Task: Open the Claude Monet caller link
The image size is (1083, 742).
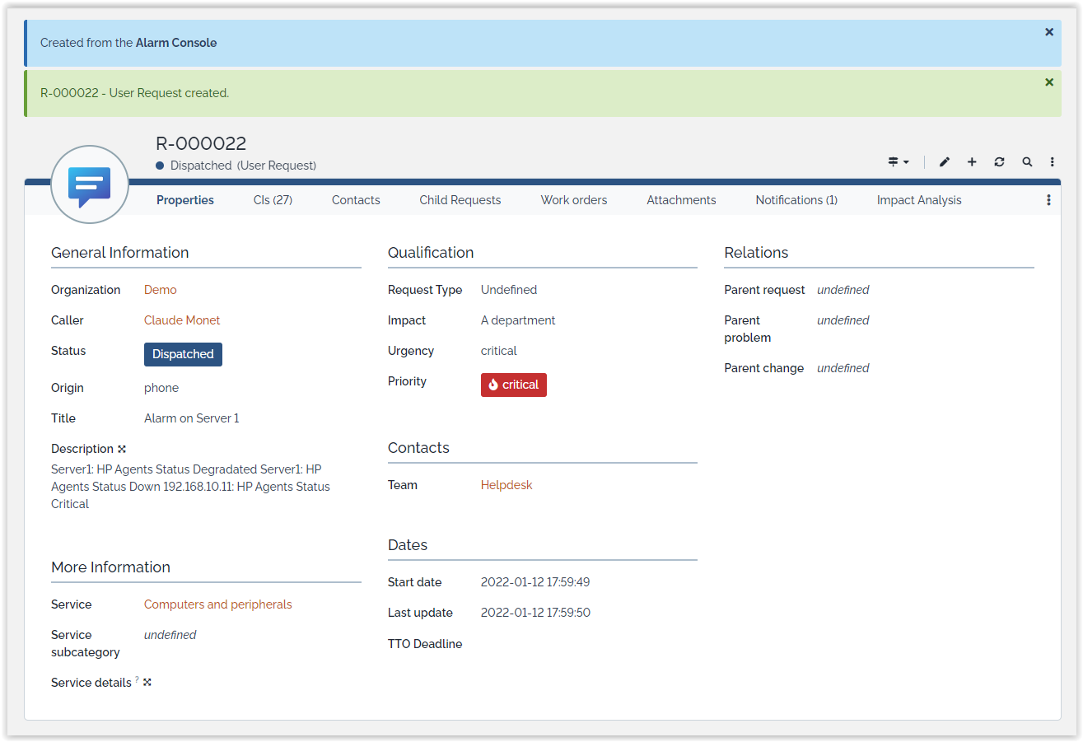Action: click(182, 320)
